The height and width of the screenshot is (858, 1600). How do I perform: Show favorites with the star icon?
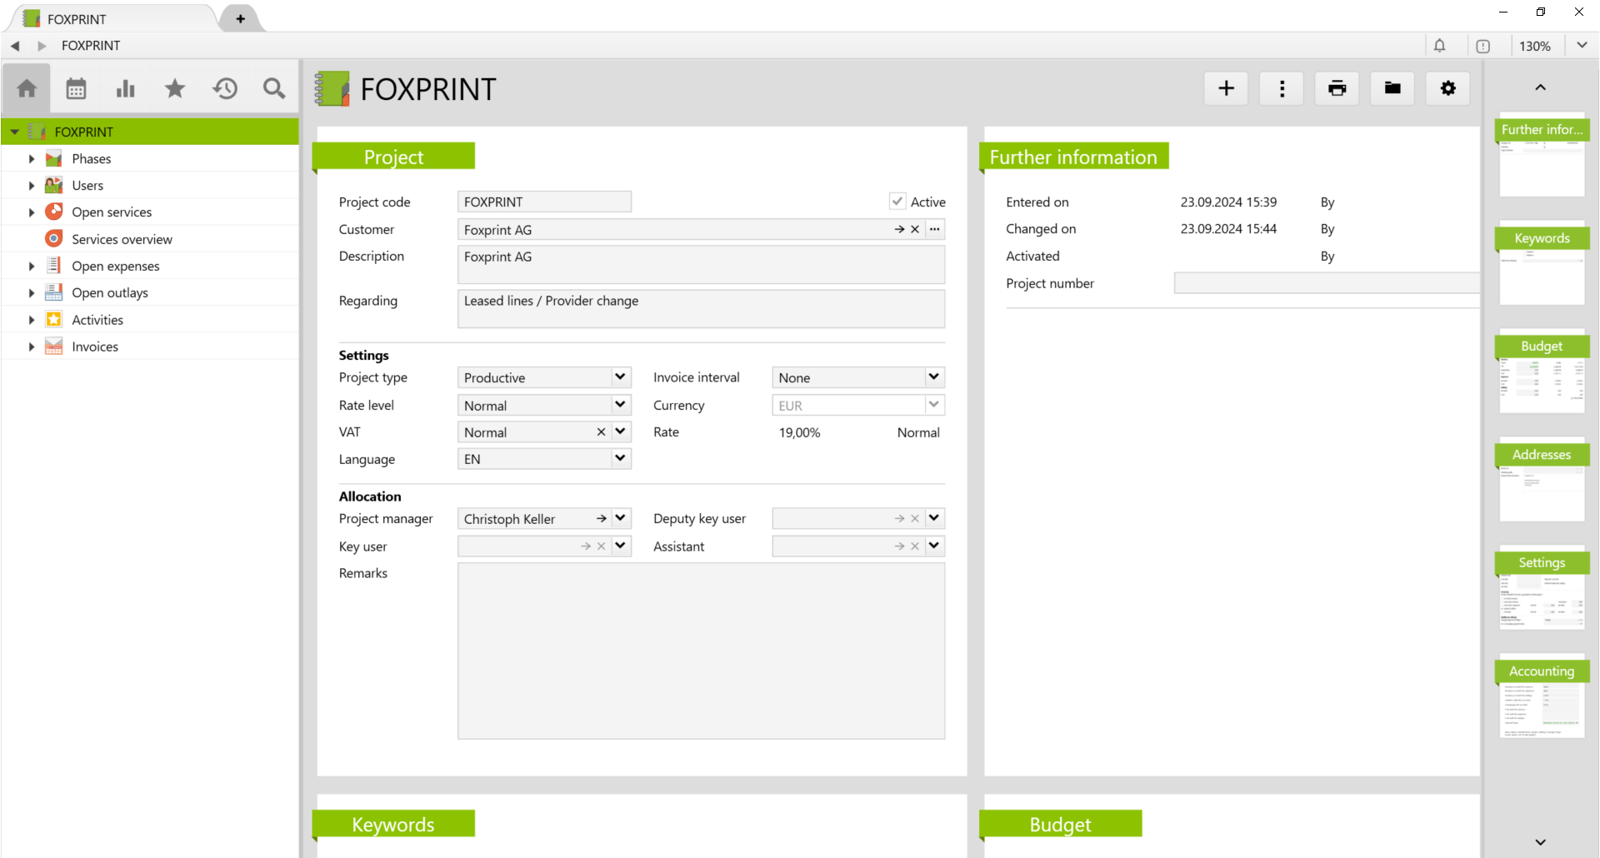point(175,88)
